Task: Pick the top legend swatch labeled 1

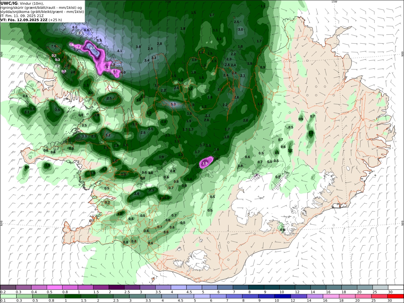Action: tap(86, 287)
